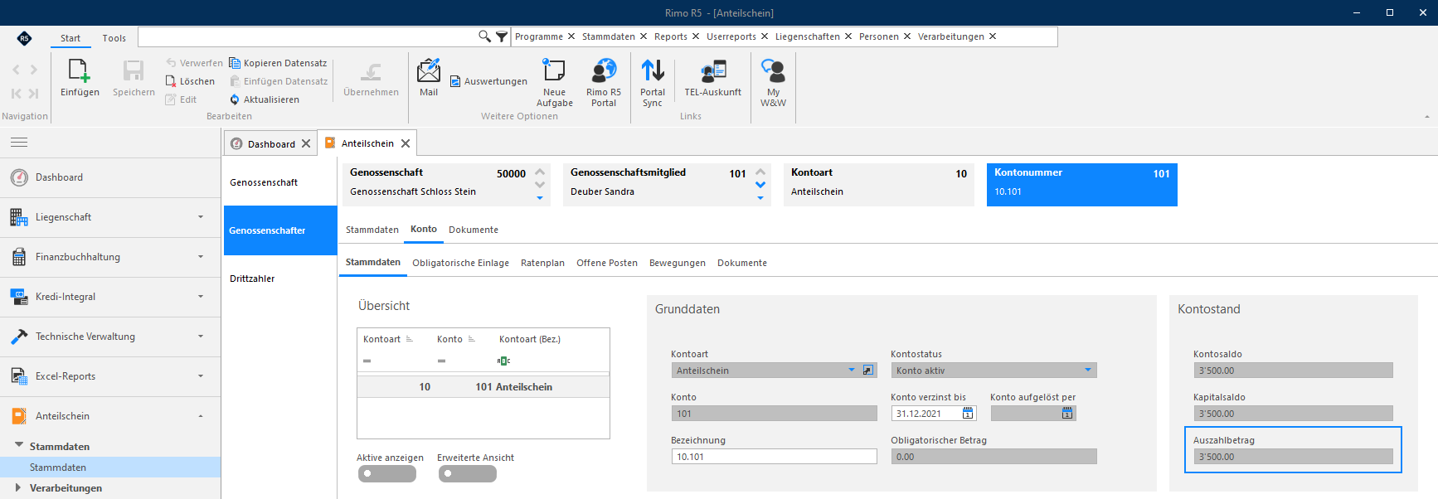The image size is (1438, 499).
Task: Switch to the Tools ribbon tab
Action: coord(114,38)
